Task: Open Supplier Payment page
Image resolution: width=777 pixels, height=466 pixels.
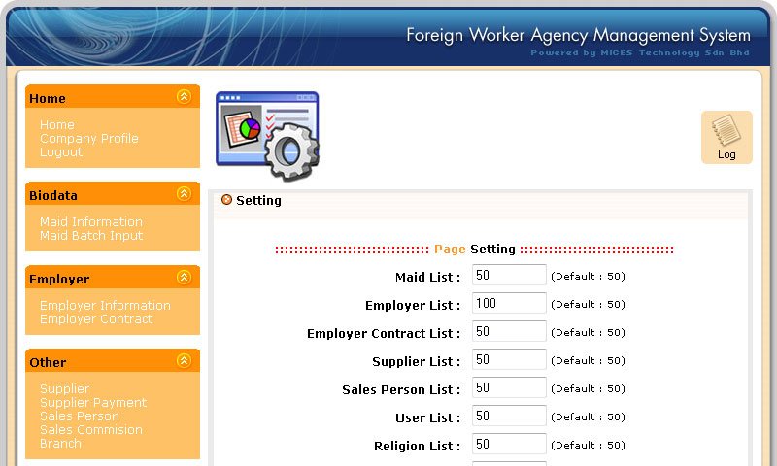Action: pyautogui.click(x=93, y=403)
